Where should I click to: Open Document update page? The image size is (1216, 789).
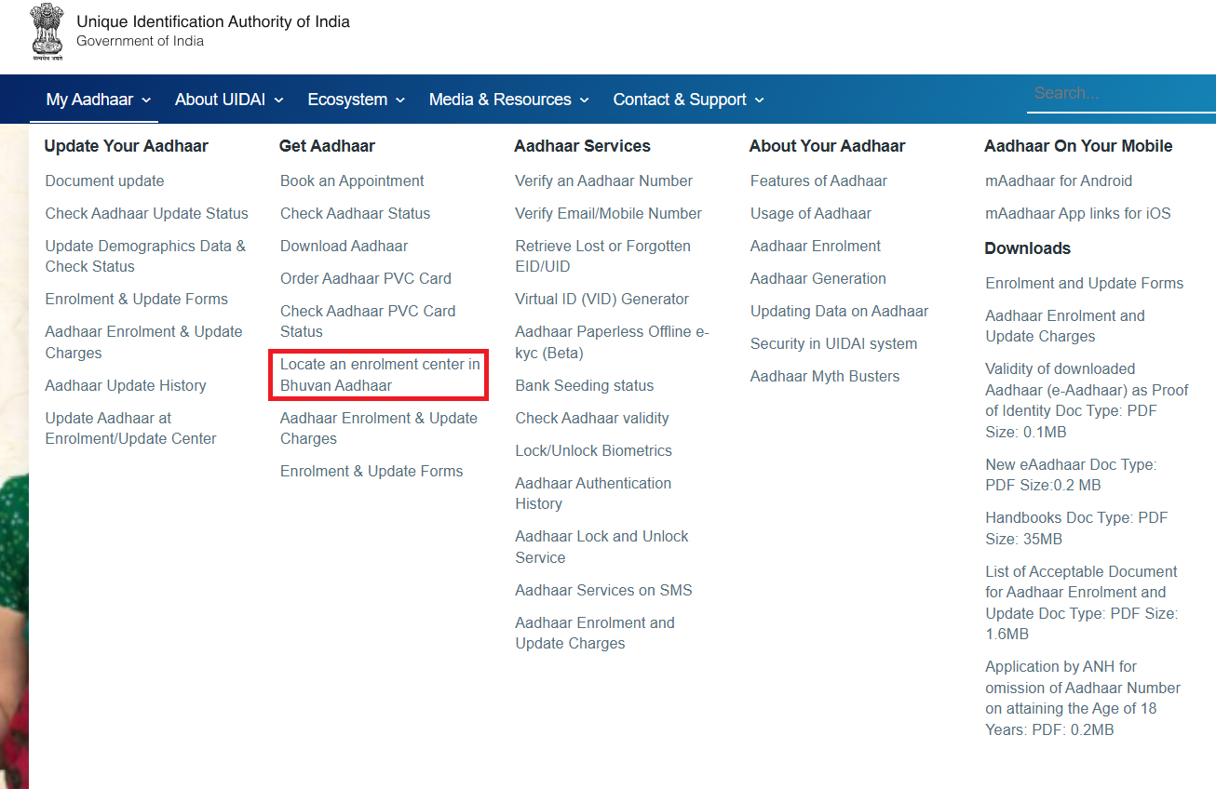tap(104, 181)
